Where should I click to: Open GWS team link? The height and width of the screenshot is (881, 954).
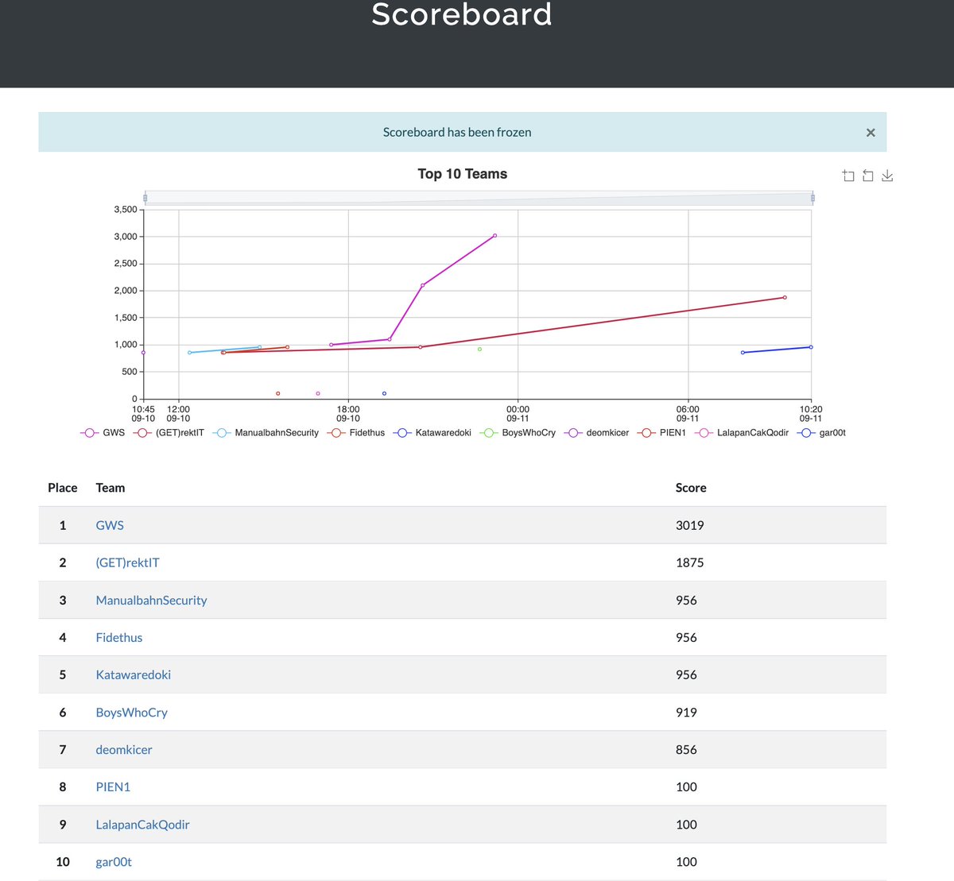tap(110, 525)
